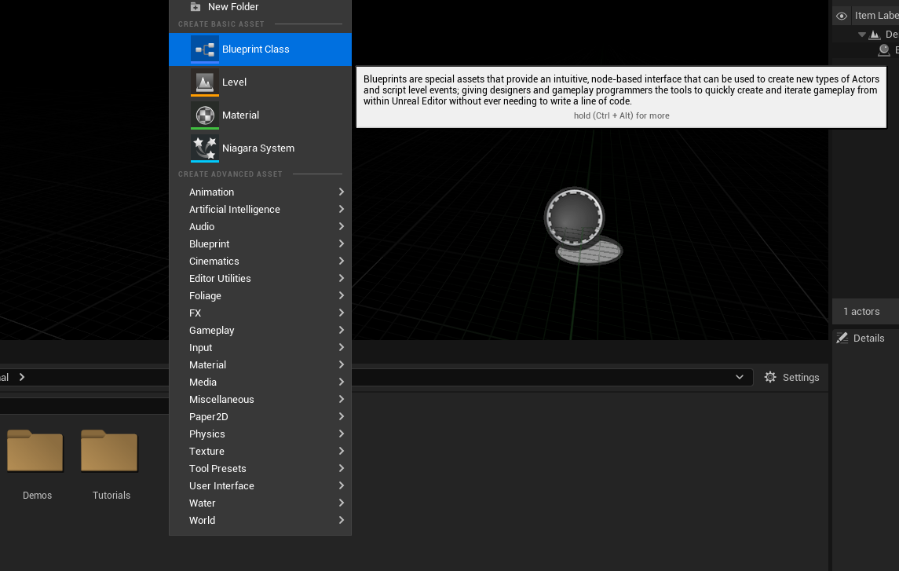Open the path bar dropdown chevron
This screenshot has width=899, height=571.
click(740, 377)
